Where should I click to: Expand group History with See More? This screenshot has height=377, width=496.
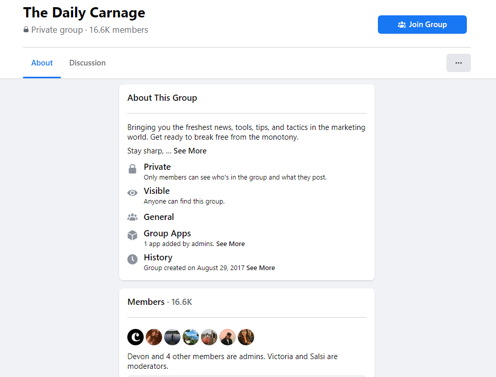[260, 268]
